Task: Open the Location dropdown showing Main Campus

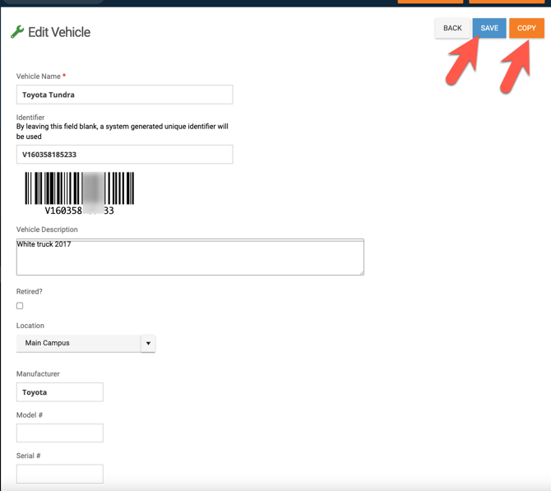Action: click(x=79, y=343)
